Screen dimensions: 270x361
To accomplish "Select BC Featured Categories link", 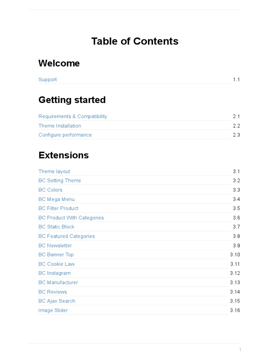I will click(66, 236).
